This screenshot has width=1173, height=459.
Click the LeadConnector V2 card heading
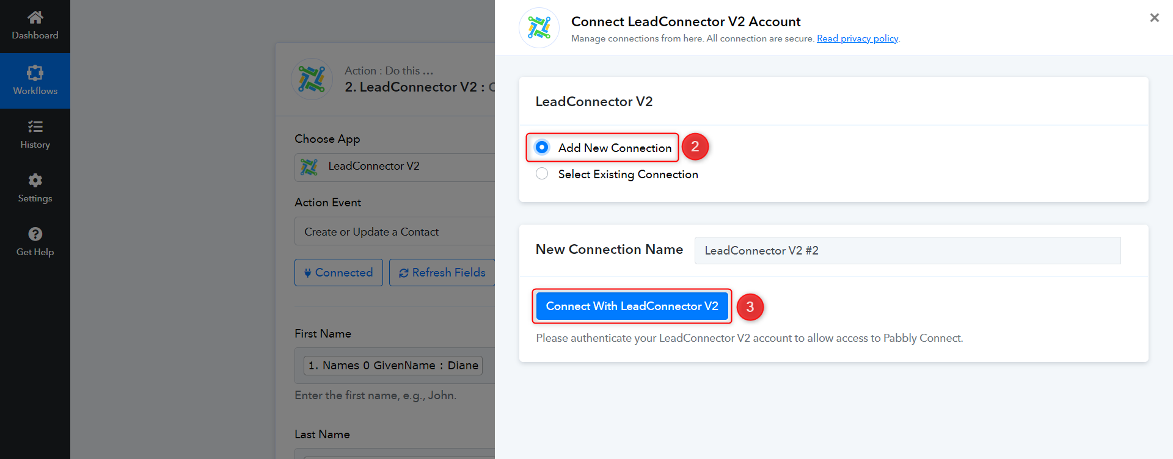click(x=594, y=101)
